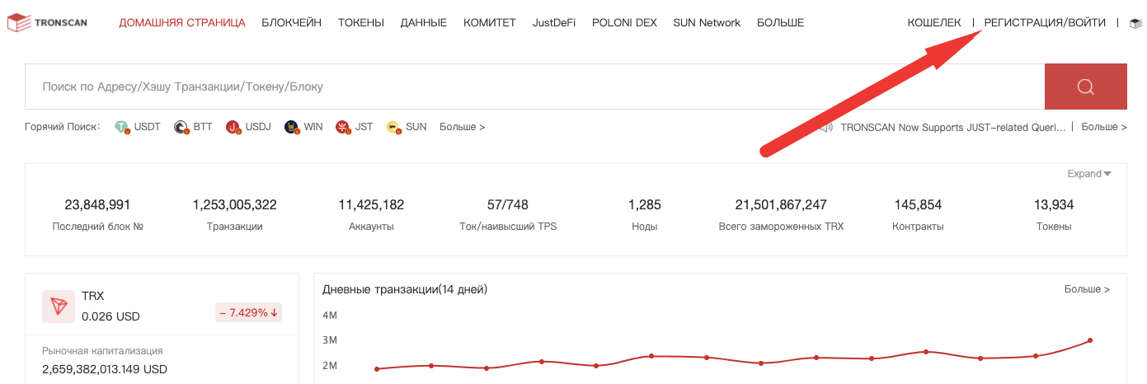The image size is (1147, 384).
Task: Open the ТОКЕНЫ navigation menu
Action: 360,23
